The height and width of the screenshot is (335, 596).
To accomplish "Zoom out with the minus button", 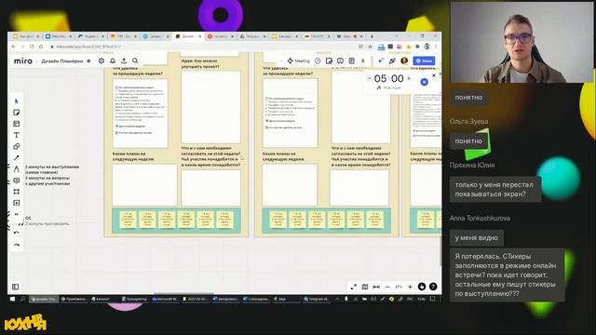I will click(x=387, y=288).
